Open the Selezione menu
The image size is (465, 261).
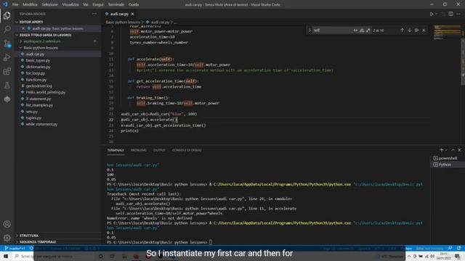coord(50,4)
